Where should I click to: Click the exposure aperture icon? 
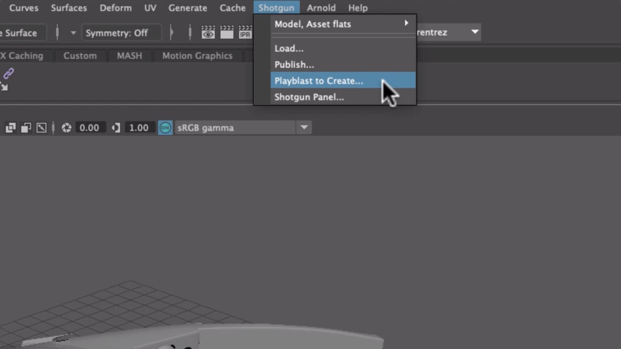66,127
